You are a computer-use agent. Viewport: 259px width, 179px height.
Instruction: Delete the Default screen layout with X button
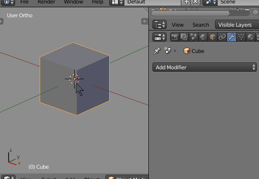(196, 2)
